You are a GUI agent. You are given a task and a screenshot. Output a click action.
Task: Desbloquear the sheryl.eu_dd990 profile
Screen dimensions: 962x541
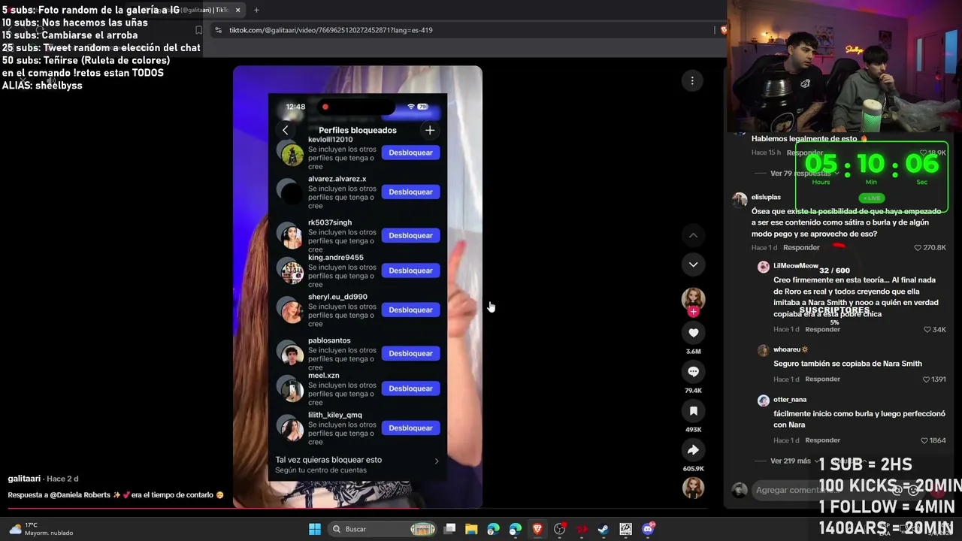(x=410, y=310)
